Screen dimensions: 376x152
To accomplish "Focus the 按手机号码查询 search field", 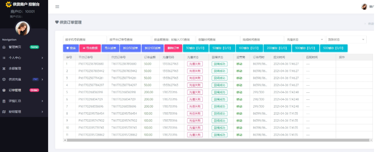I will pyautogui.click(x=85, y=39).
